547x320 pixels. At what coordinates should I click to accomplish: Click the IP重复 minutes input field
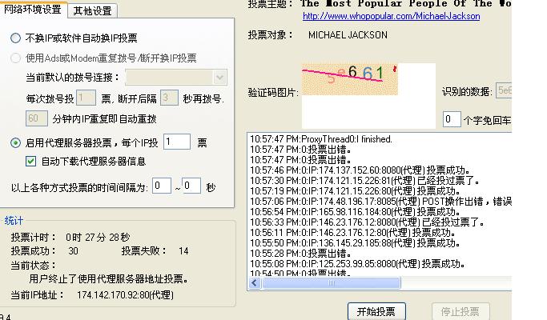point(37,118)
